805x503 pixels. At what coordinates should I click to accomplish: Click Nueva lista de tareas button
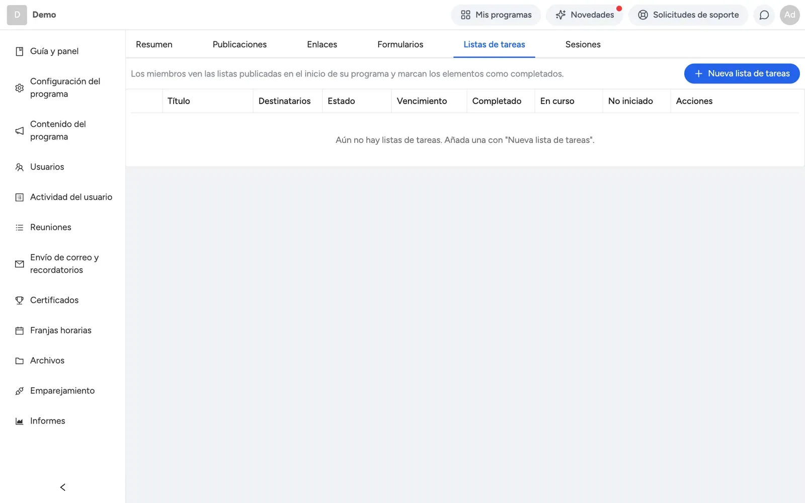tap(742, 73)
